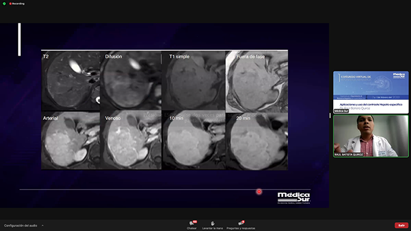Click the 20 min hepatobiliary image
411x231 pixels.
click(257, 141)
